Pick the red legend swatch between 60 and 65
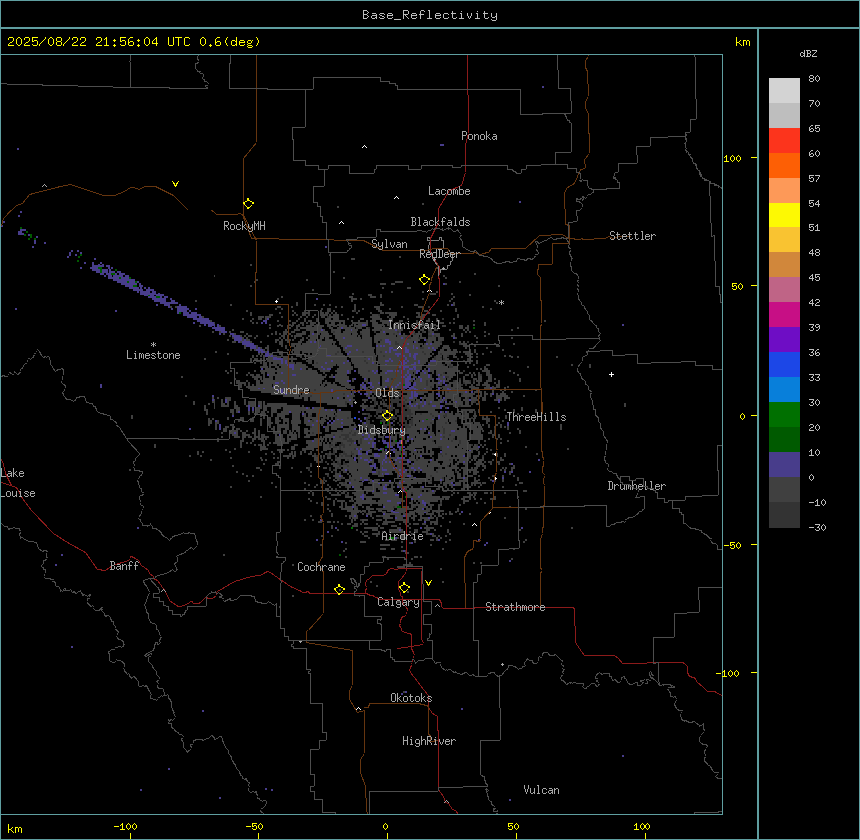 [x=784, y=141]
